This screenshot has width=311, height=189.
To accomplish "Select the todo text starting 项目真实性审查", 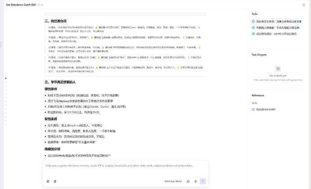I will (x=279, y=22).
